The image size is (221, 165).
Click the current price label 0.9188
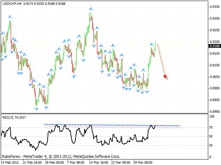(x=214, y=46)
